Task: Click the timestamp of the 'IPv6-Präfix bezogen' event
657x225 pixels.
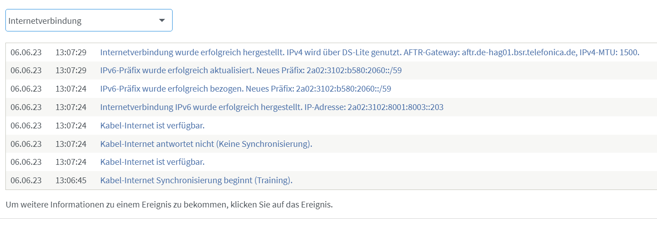Action: coord(71,89)
